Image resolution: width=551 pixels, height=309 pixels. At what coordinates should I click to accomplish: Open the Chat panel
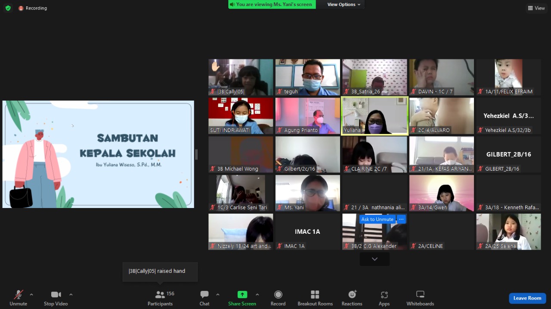point(204,298)
